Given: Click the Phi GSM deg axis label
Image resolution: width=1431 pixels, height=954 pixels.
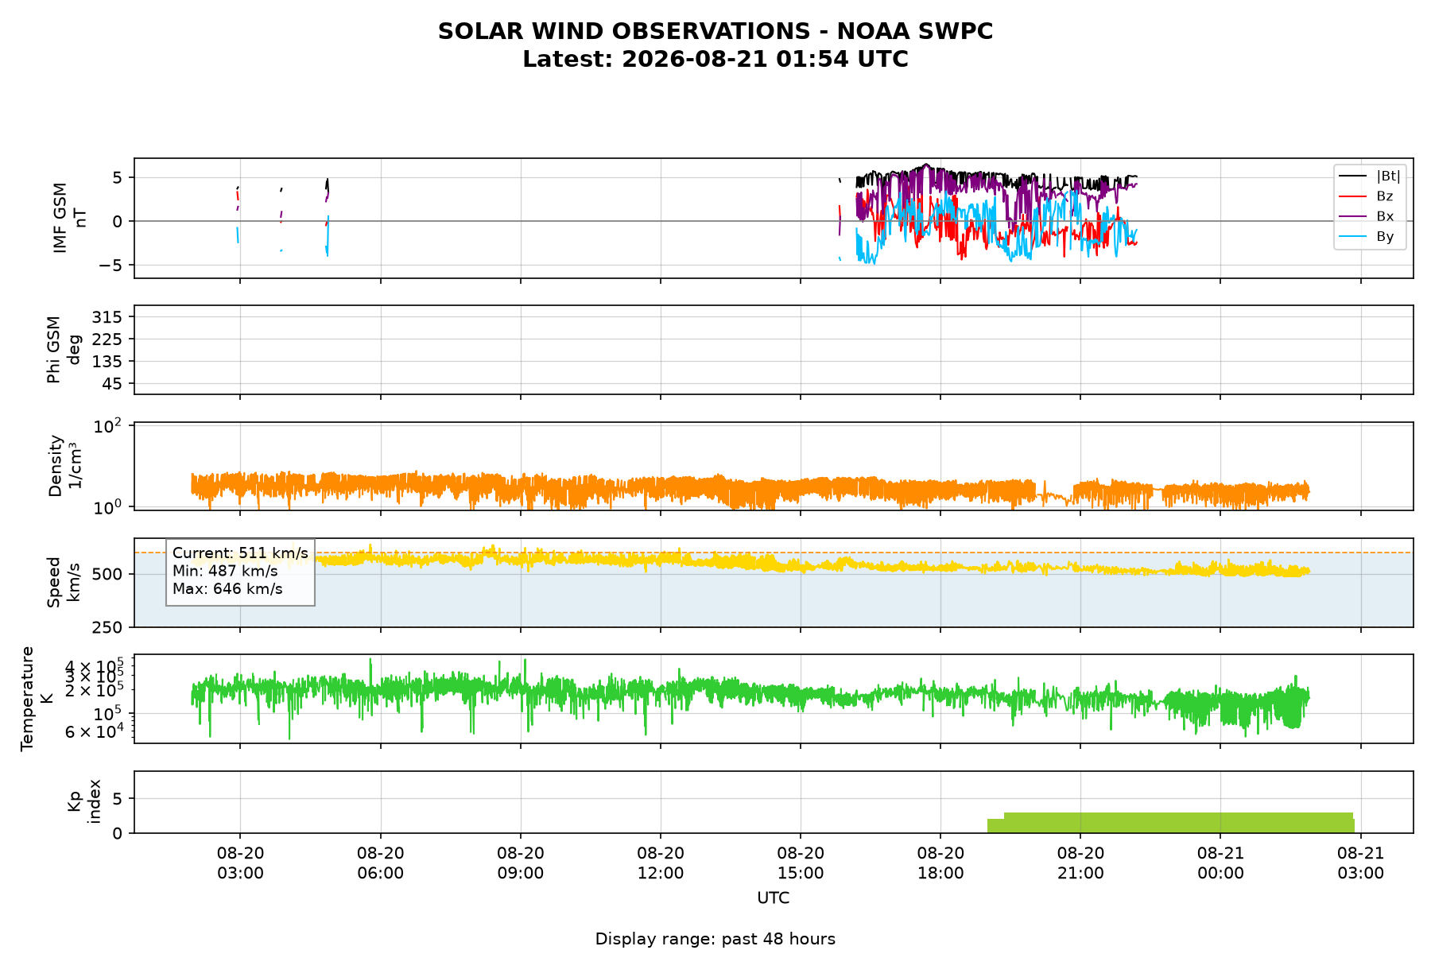Looking at the screenshot, I should tap(64, 350).
